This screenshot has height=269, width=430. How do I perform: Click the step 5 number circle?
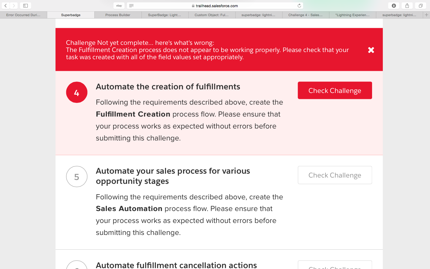(x=77, y=177)
